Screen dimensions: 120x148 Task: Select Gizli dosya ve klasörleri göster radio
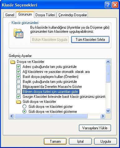(24, 107)
